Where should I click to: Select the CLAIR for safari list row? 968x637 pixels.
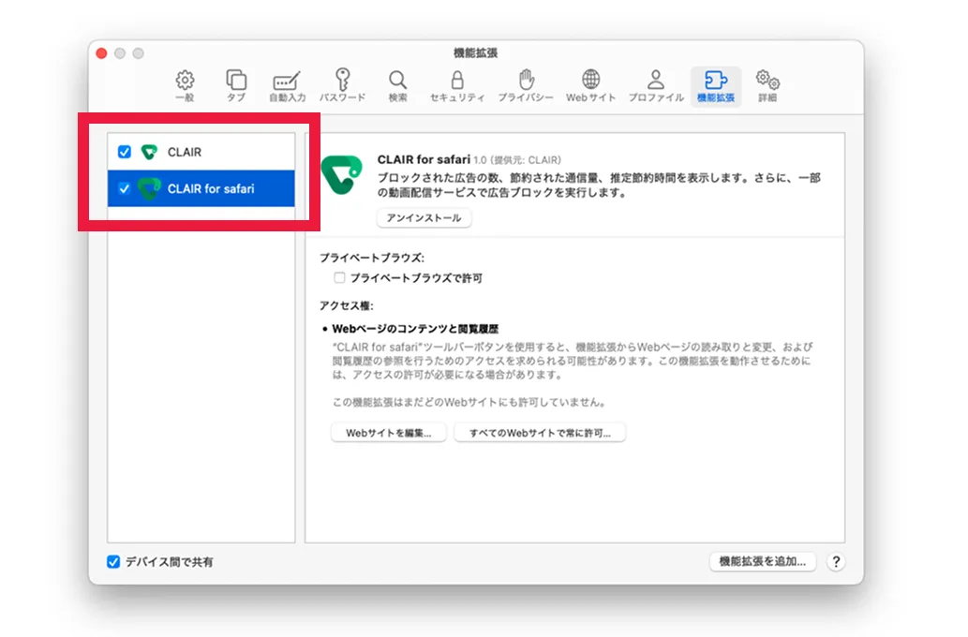(201, 189)
